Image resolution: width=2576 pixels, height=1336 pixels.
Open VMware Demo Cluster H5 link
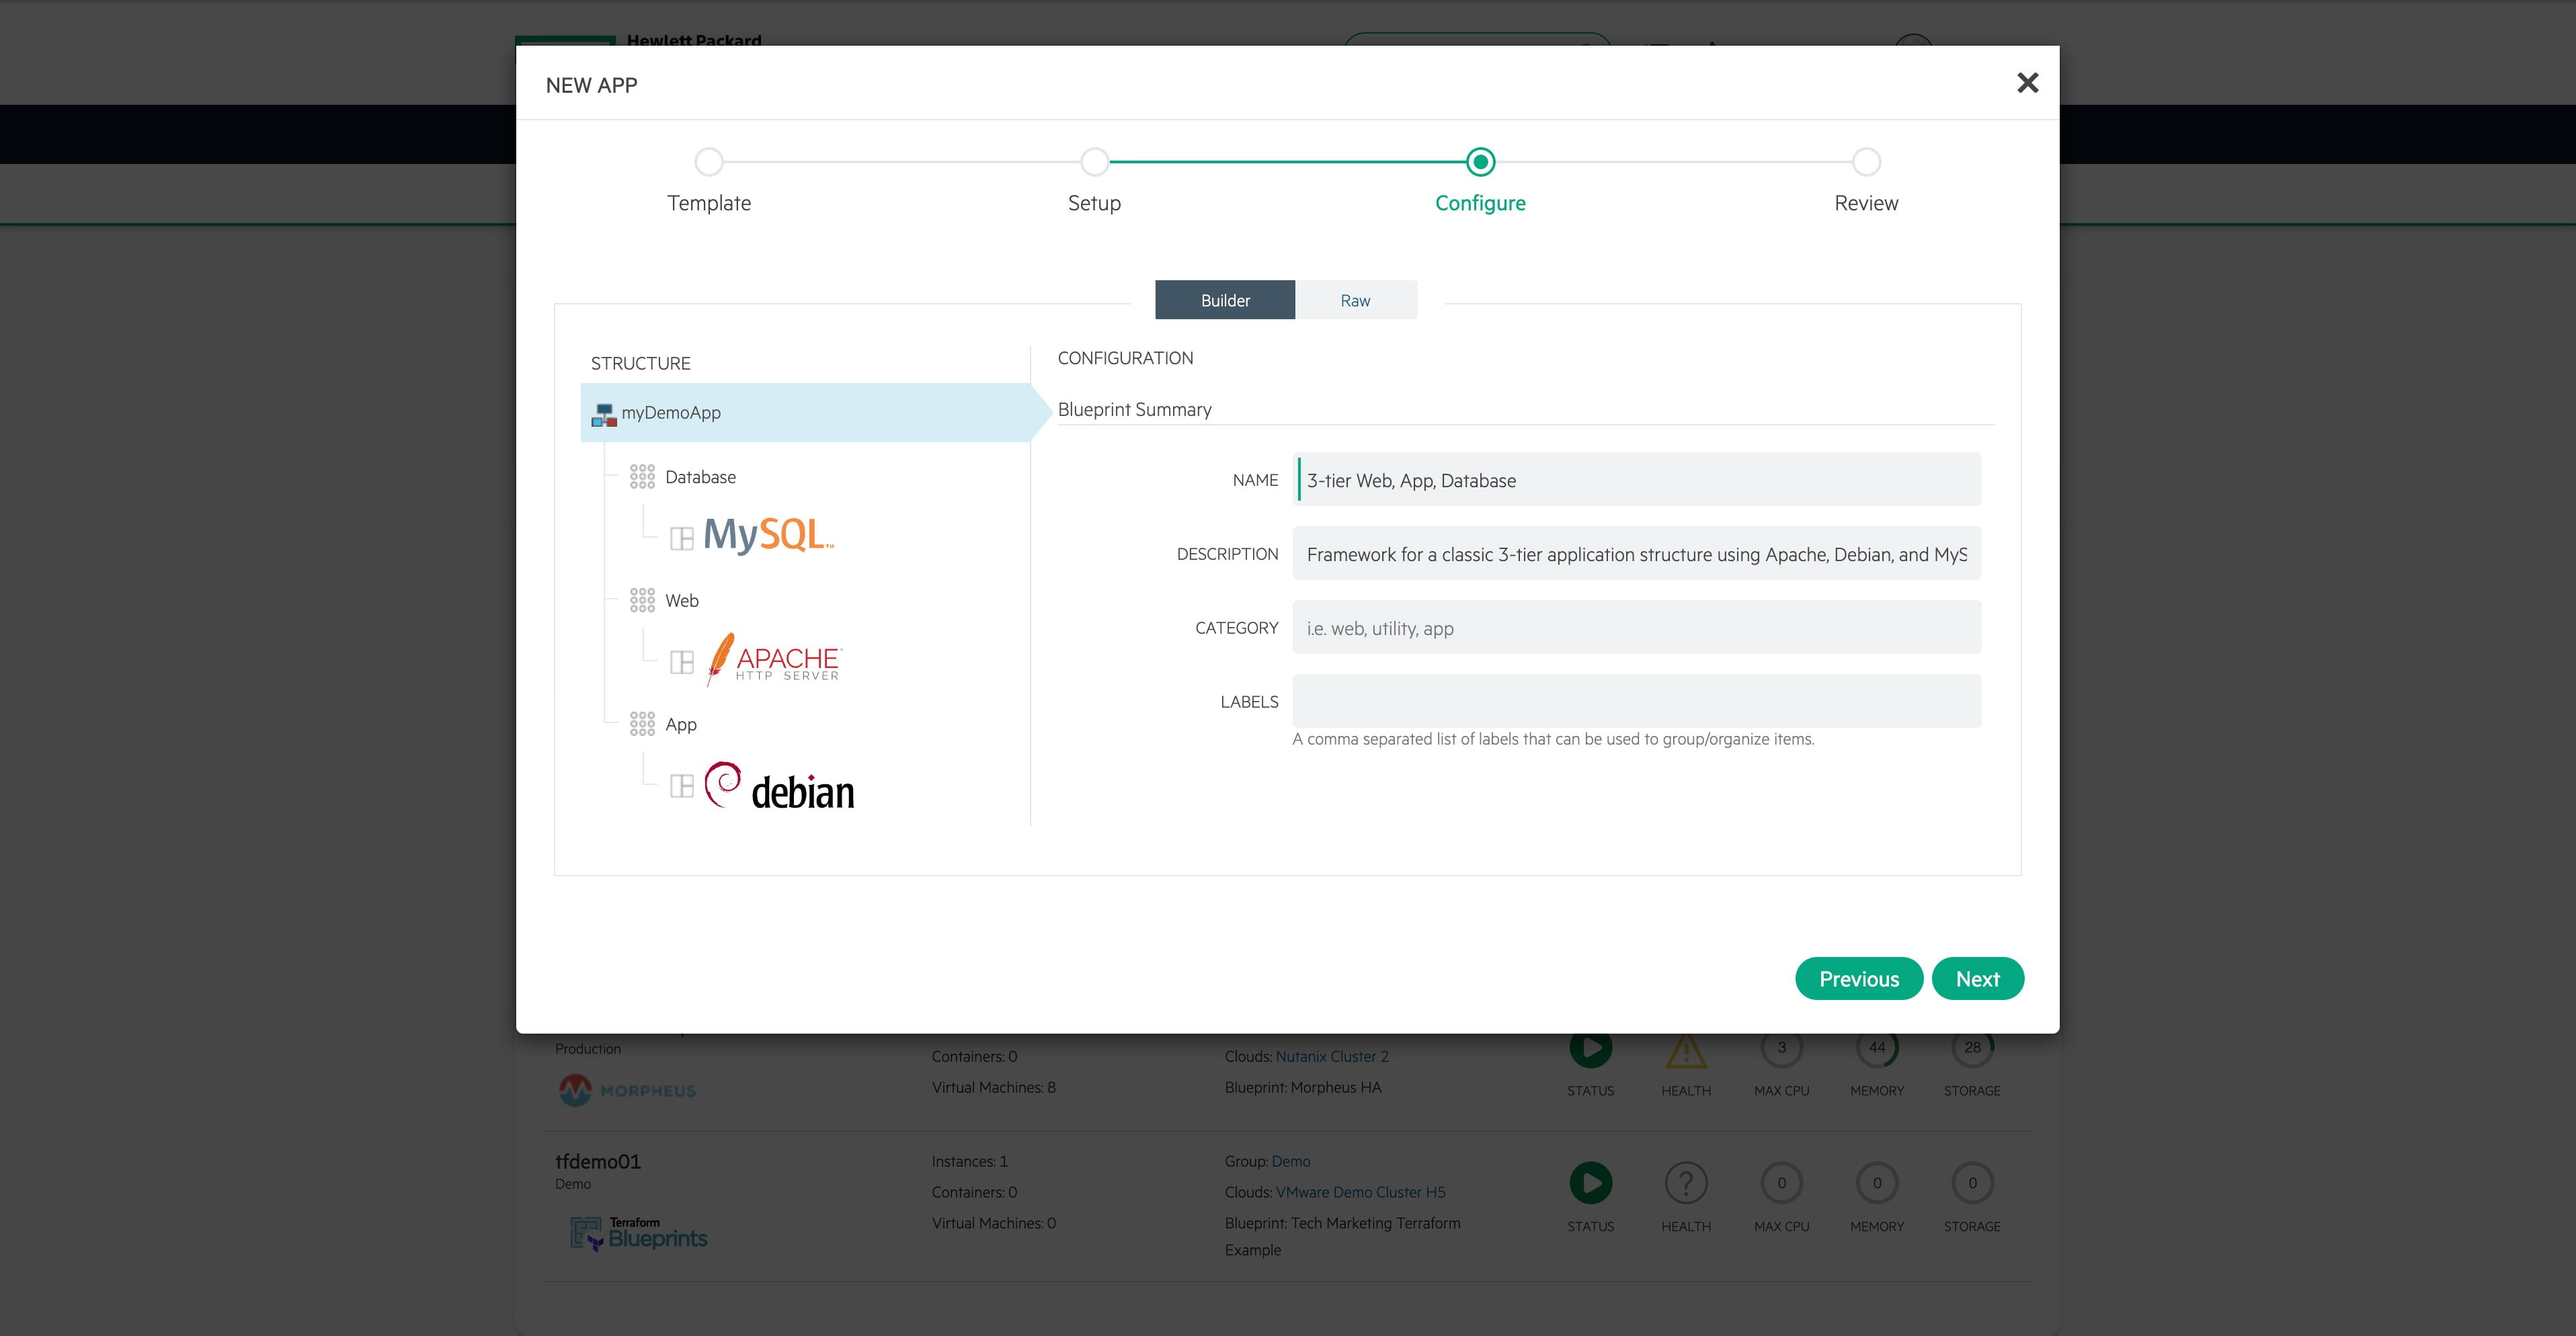click(1361, 1192)
